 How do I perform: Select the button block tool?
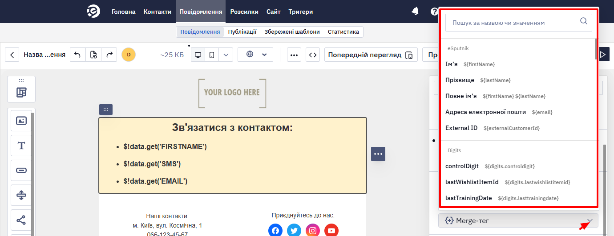21,170
